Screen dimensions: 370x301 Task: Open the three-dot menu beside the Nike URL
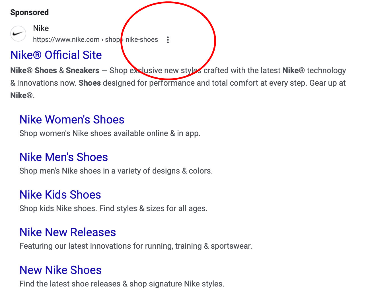168,40
